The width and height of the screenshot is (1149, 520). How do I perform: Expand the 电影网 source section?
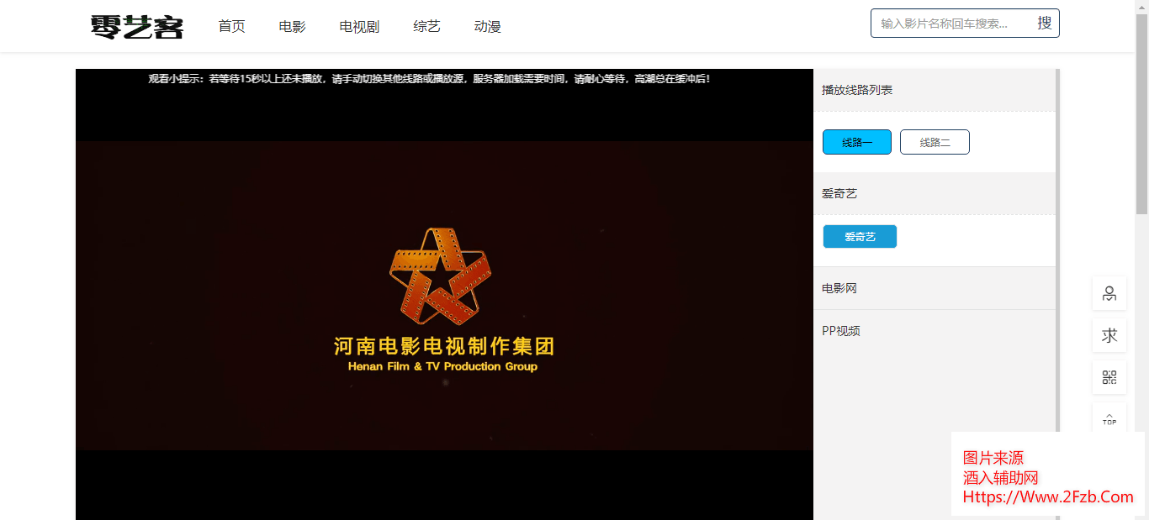[x=934, y=288]
